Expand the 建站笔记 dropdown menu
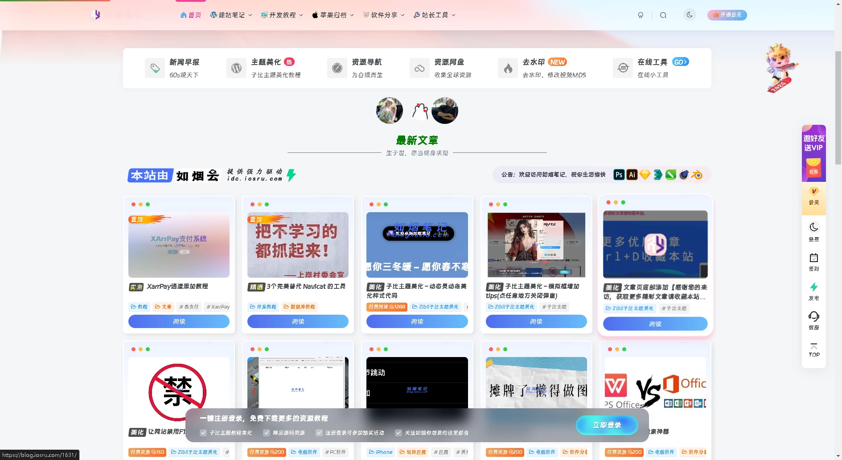 (x=231, y=15)
